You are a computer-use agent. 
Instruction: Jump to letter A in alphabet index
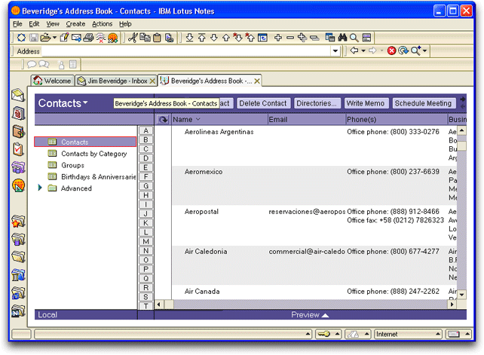[146, 130]
